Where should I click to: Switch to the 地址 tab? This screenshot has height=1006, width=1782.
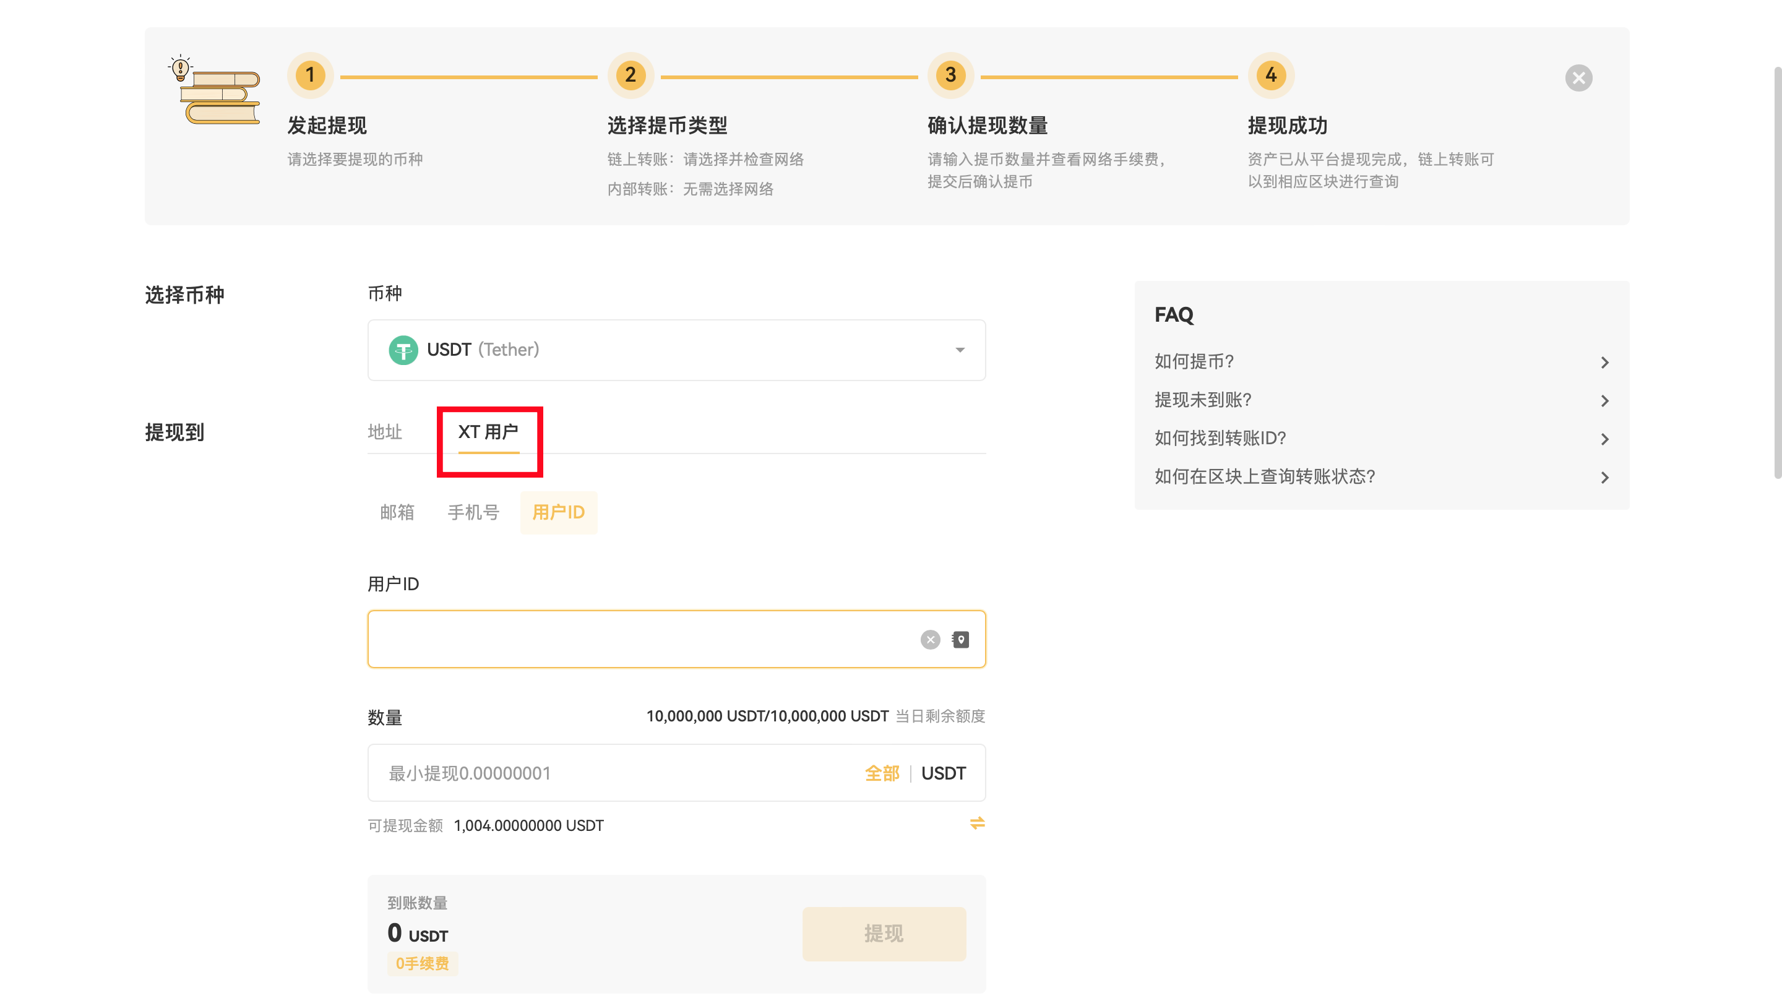coord(385,432)
